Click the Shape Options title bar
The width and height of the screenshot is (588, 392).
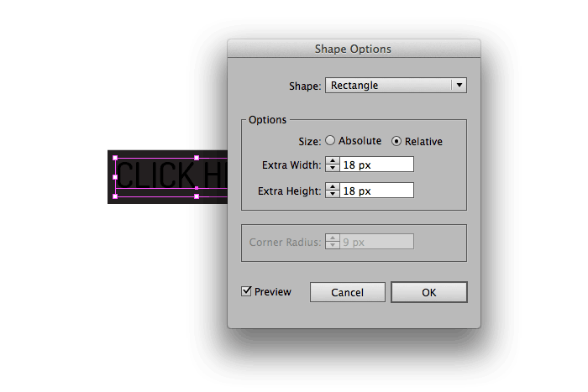[x=354, y=49]
